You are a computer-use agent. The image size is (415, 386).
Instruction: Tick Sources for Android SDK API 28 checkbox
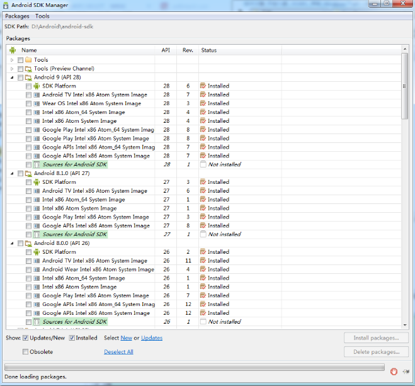(x=28, y=165)
